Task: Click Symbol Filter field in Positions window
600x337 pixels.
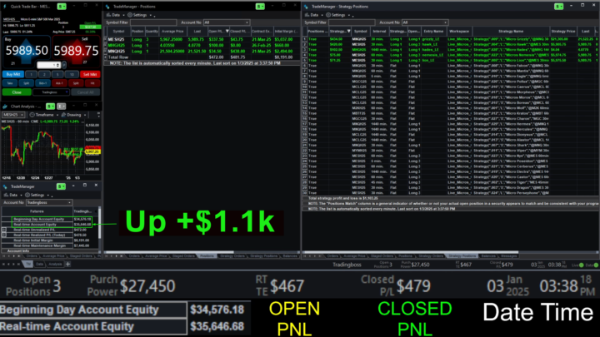Action: [x=153, y=22]
